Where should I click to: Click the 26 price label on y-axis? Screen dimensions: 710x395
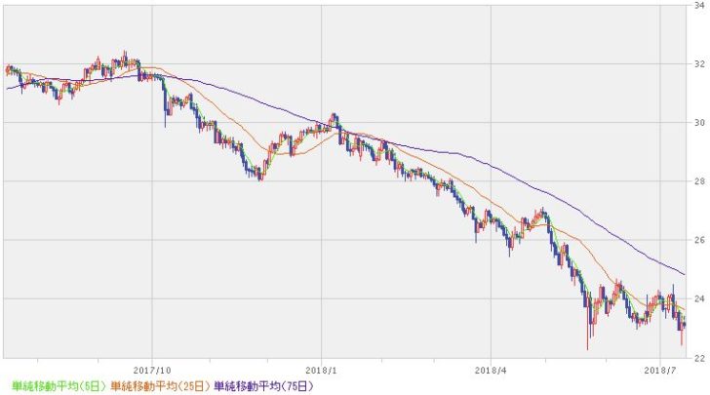(698, 240)
